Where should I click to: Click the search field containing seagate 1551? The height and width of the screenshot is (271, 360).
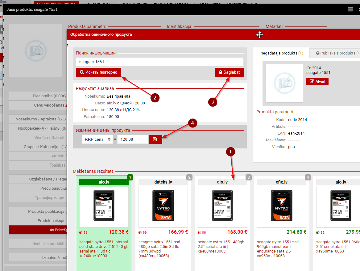pos(159,62)
